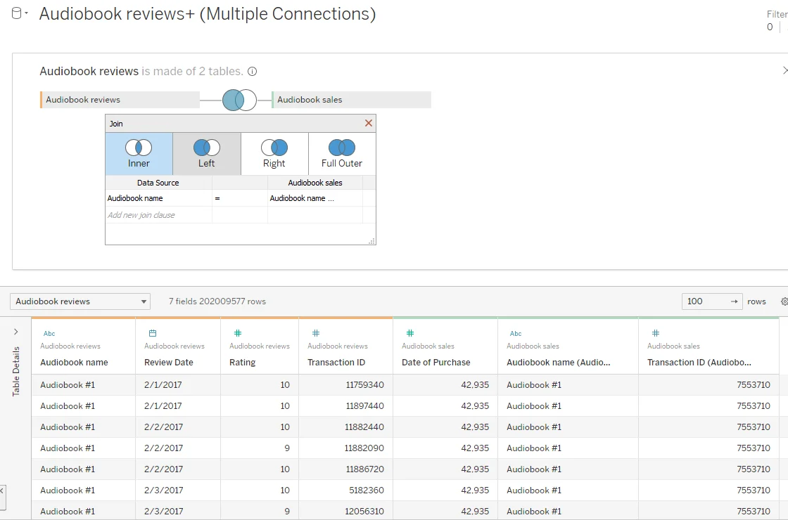
Task: Click the settings gear next to rows
Action: click(784, 301)
